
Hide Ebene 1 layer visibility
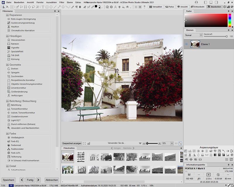click(x=186, y=44)
